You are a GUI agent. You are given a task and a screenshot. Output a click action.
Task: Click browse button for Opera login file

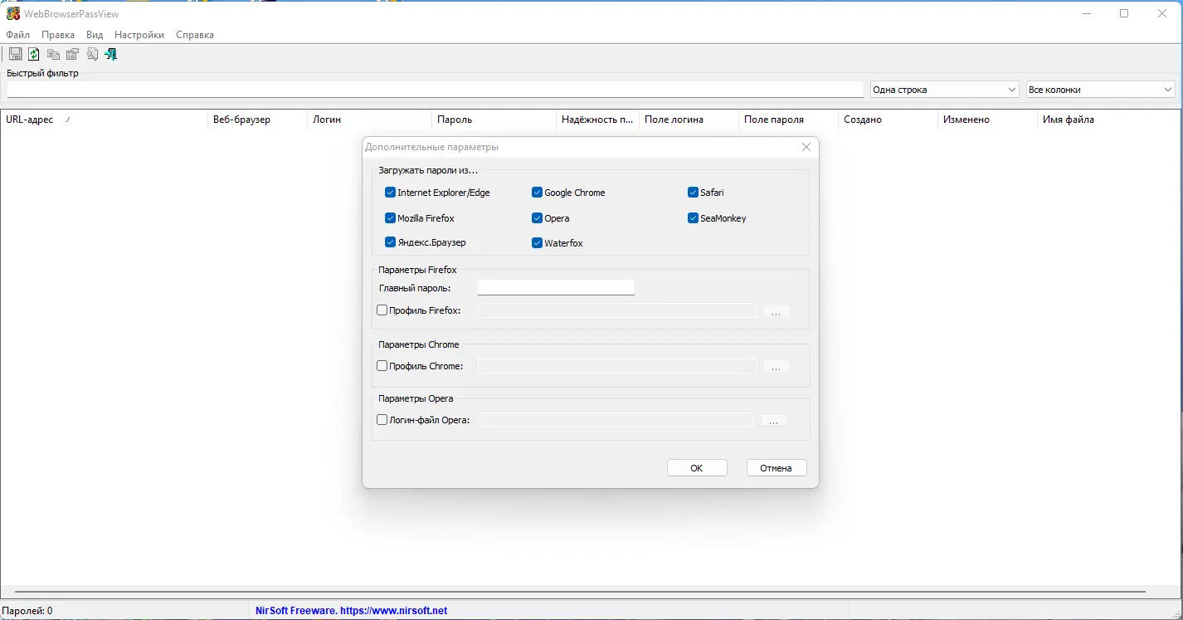tap(773, 421)
